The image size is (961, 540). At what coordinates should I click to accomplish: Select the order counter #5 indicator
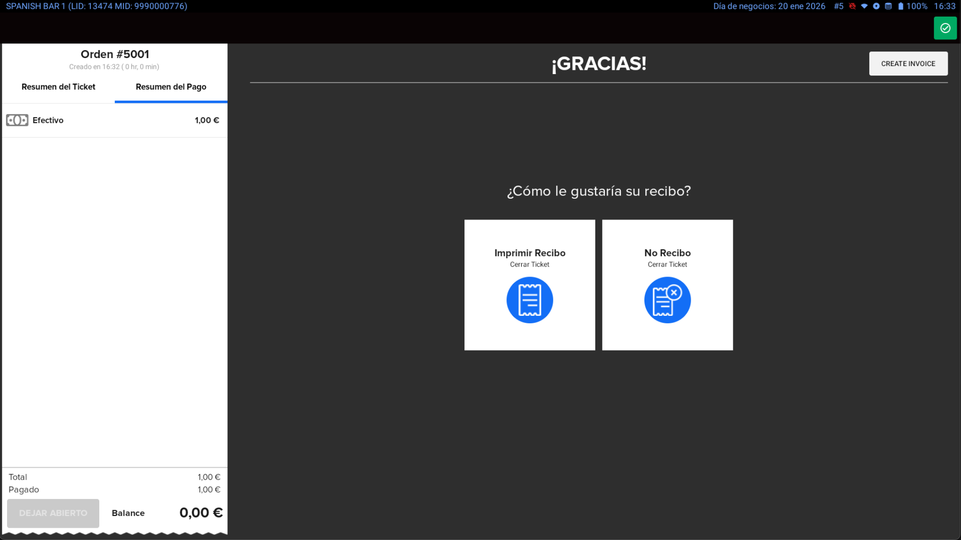(x=839, y=6)
